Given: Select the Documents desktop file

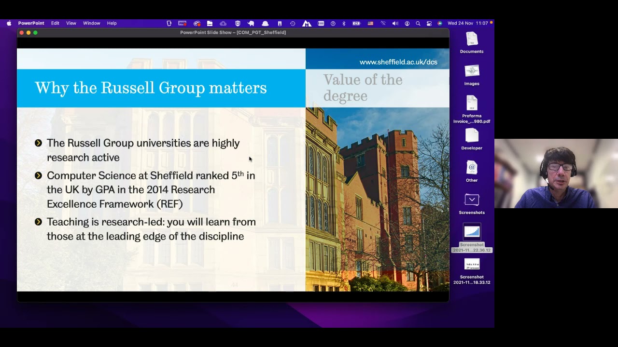Looking at the screenshot, I should click(x=472, y=42).
